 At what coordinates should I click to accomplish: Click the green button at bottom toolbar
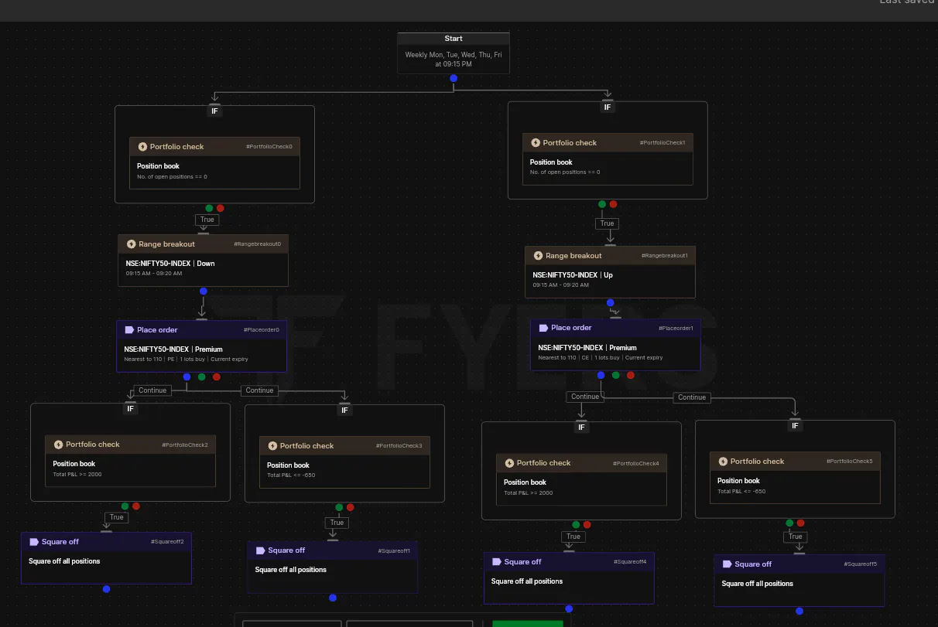click(x=528, y=623)
